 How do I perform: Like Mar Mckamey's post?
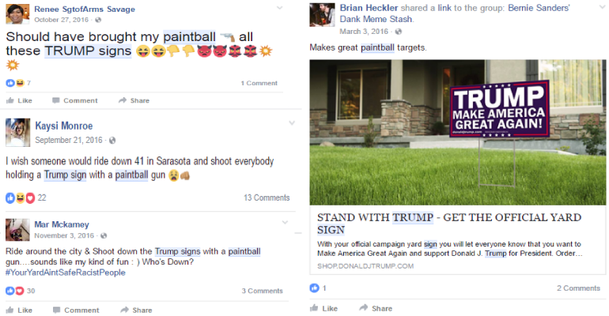(19, 310)
